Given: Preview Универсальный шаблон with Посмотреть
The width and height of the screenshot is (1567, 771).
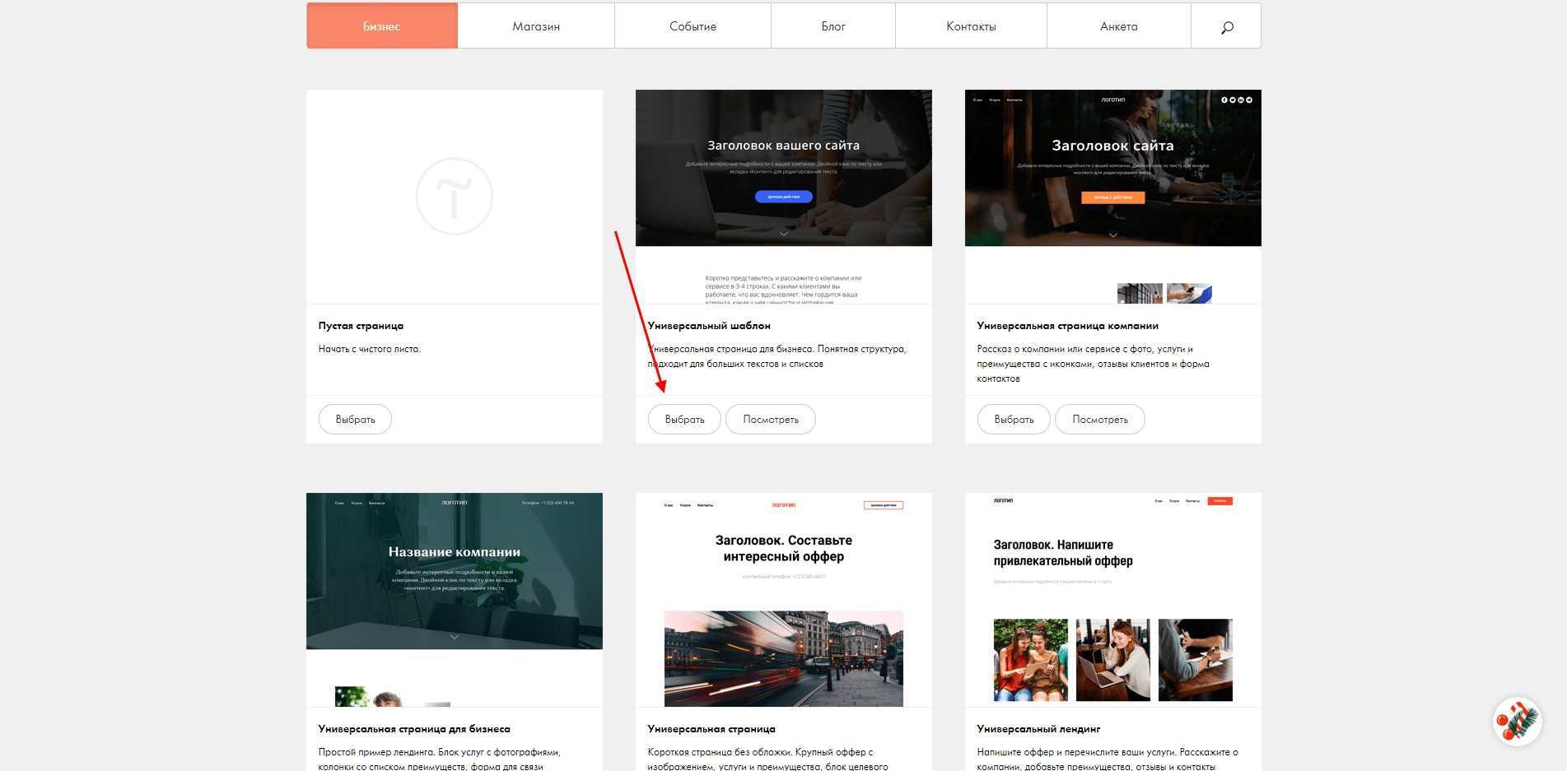Looking at the screenshot, I should coord(771,419).
